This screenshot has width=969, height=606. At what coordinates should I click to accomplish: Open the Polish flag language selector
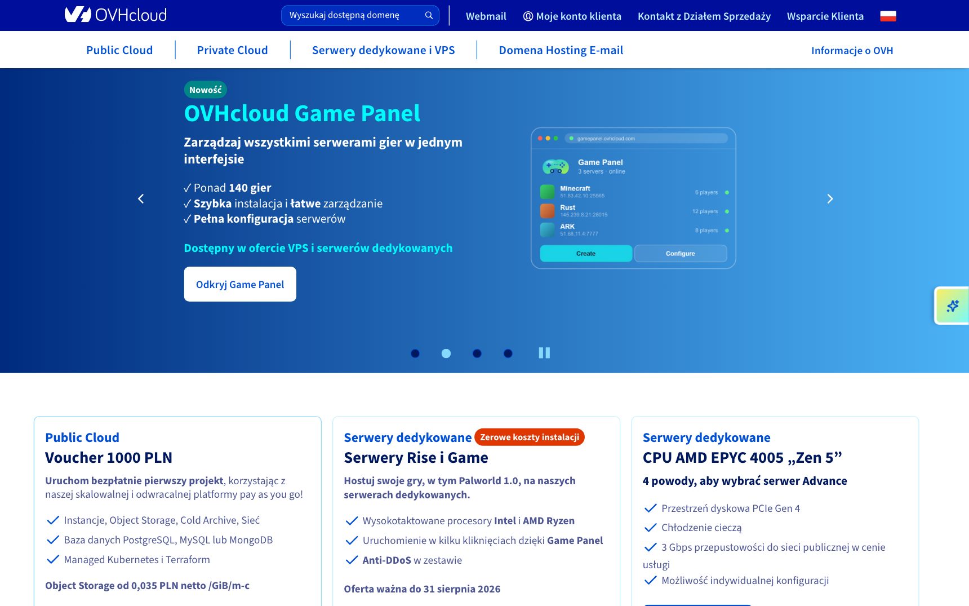888,16
